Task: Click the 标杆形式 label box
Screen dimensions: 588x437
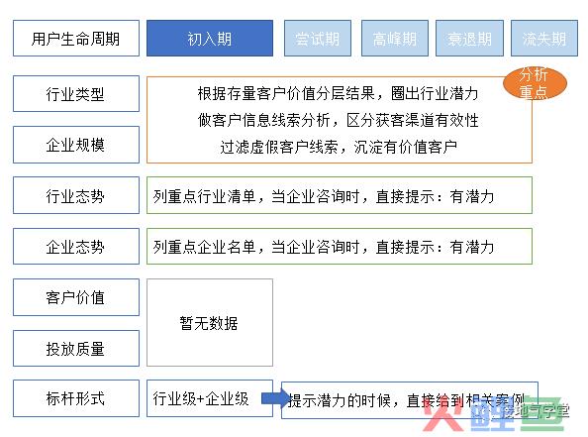Action: [x=76, y=398]
